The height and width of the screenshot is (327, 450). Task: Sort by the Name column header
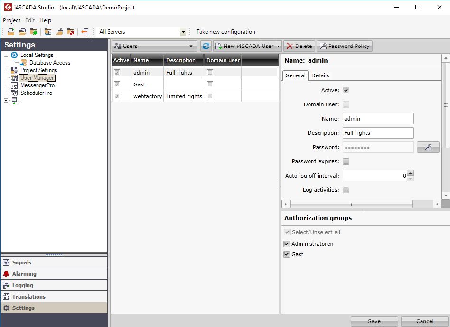tap(147, 60)
